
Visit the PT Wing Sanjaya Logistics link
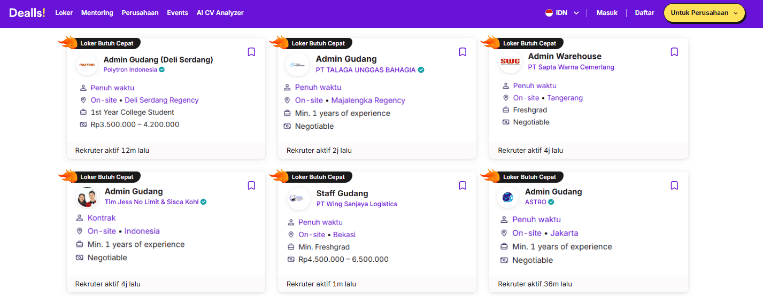coord(357,204)
